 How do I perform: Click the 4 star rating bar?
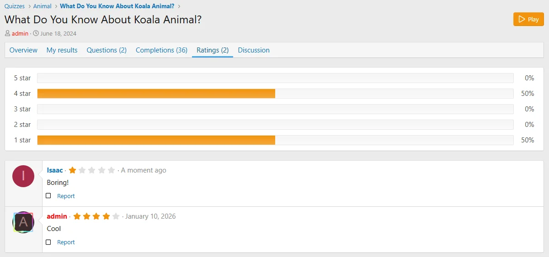(275, 94)
